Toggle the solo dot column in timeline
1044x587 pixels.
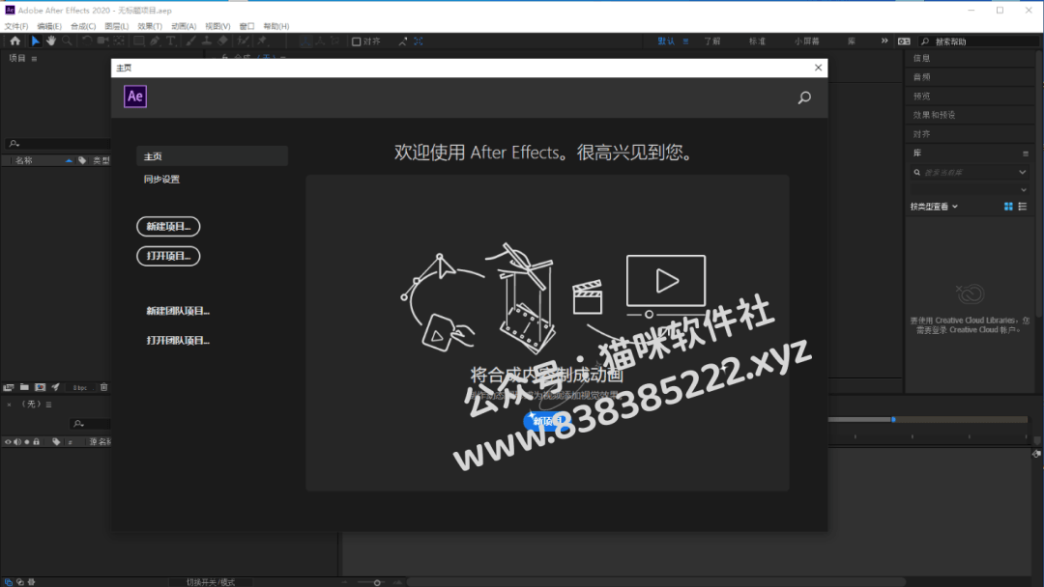27,442
